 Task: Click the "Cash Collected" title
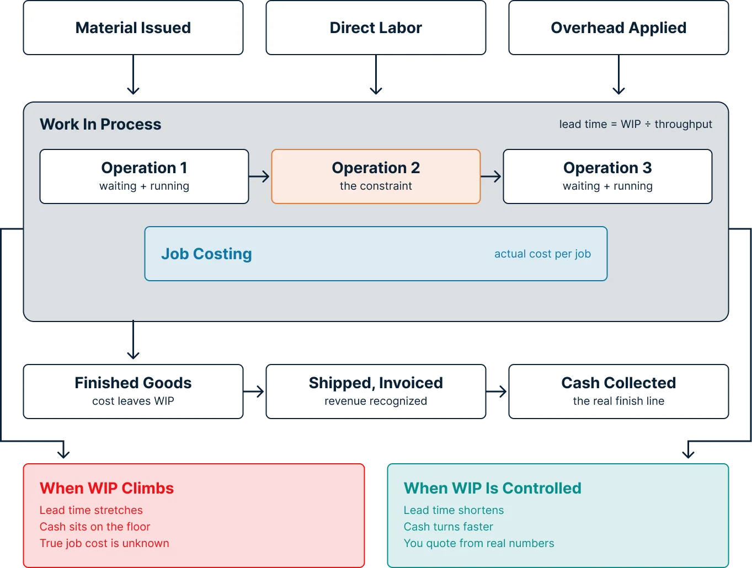tap(618, 383)
